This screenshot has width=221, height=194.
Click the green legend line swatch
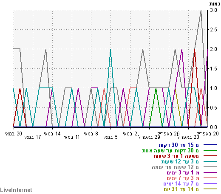(210, 150)
